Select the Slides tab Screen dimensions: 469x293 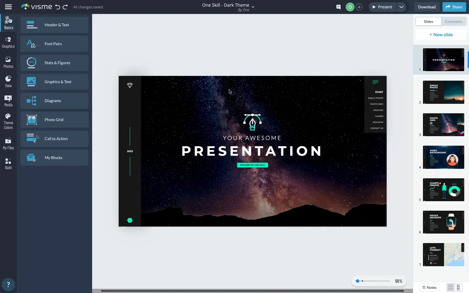tap(428, 21)
